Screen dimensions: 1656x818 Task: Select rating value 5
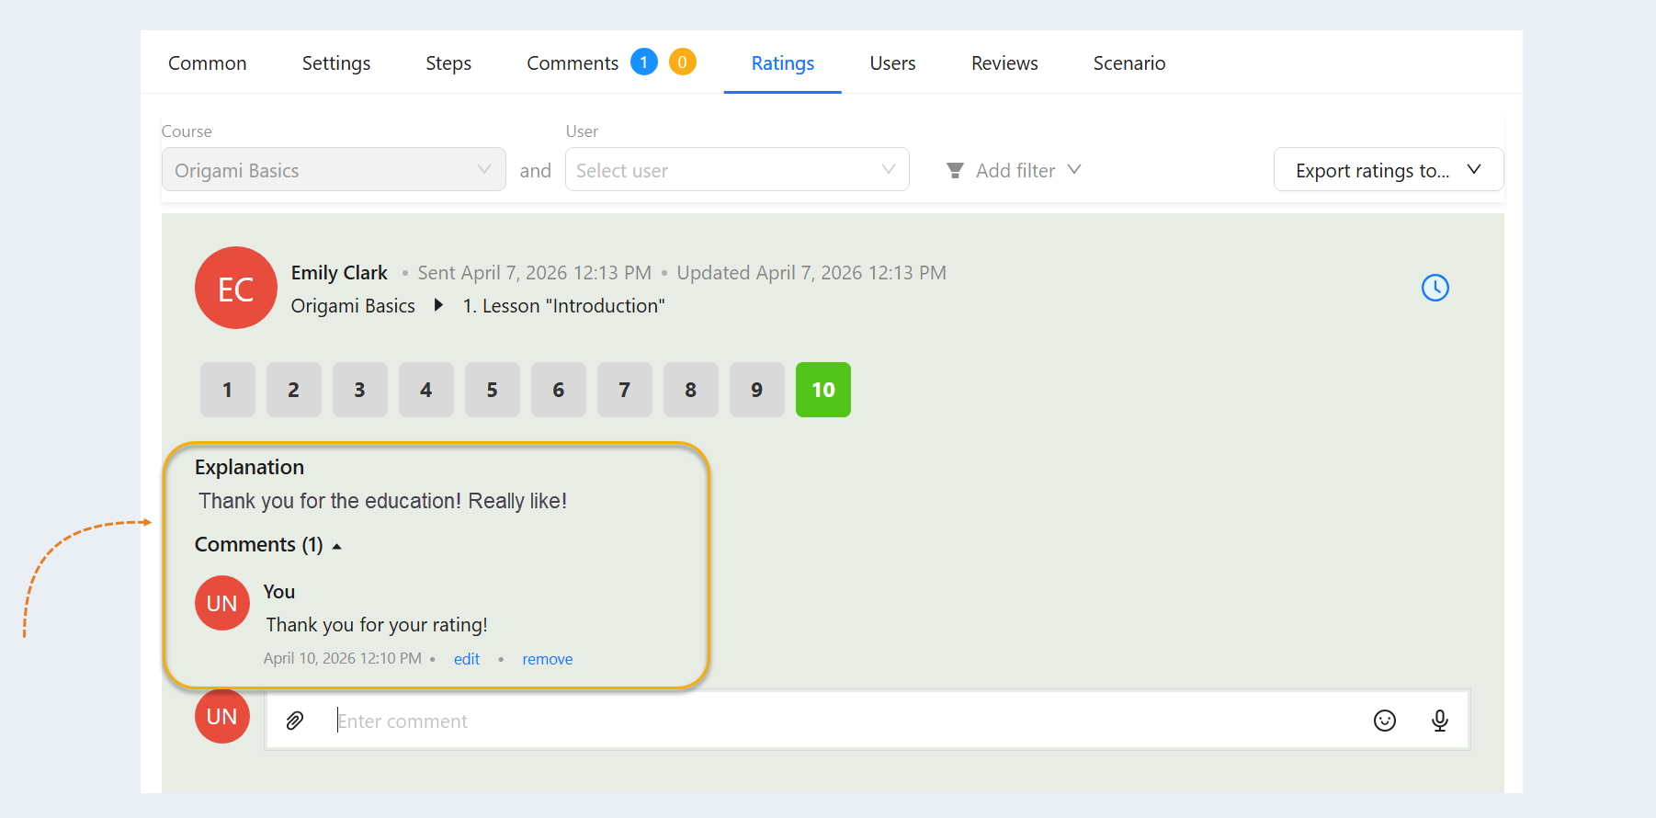click(493, 390)
